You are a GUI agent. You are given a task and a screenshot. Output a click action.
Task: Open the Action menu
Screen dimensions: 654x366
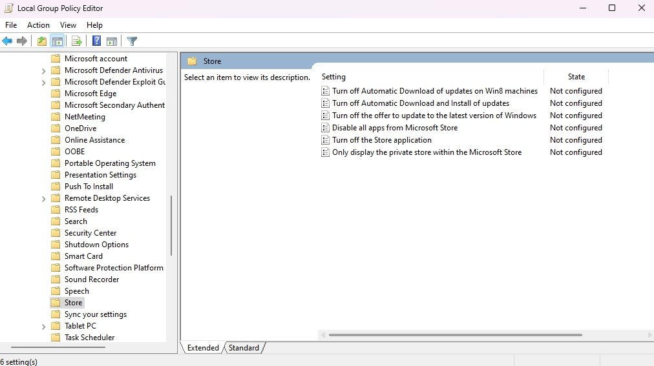click(38, 25)
